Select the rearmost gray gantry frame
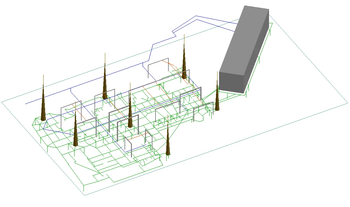This screenshot has height=207, width=350. (x=158, y=61)
